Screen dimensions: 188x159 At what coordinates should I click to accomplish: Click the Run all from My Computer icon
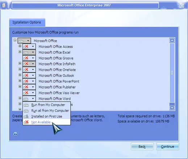(x=26, y=111)
